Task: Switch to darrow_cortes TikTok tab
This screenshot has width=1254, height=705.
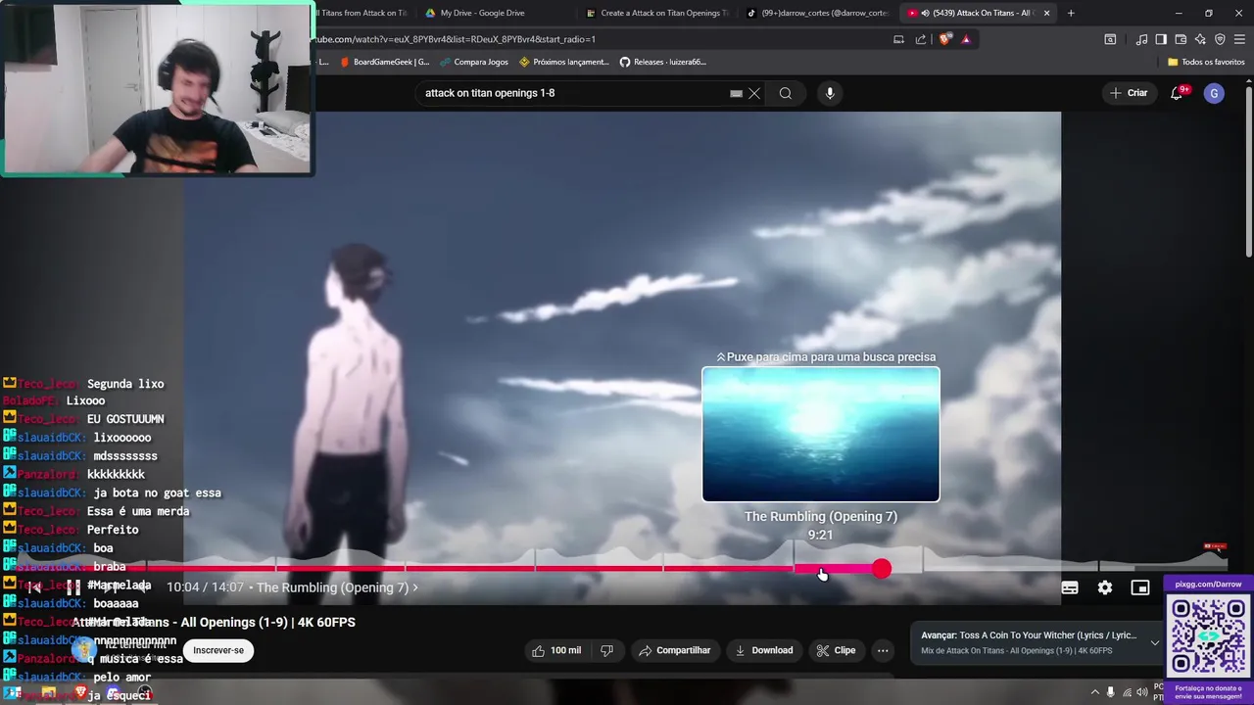Action: [x=818, y=13]
